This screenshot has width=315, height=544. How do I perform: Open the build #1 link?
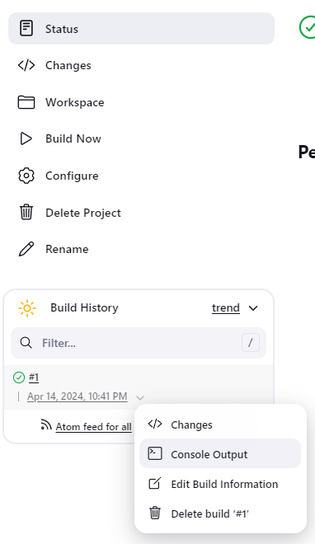34,378
